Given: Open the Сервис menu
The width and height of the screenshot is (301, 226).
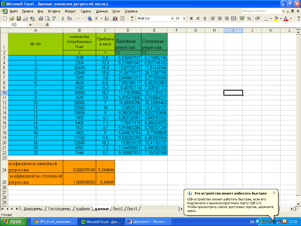Looking at the screenshot, I should point(86,11).
